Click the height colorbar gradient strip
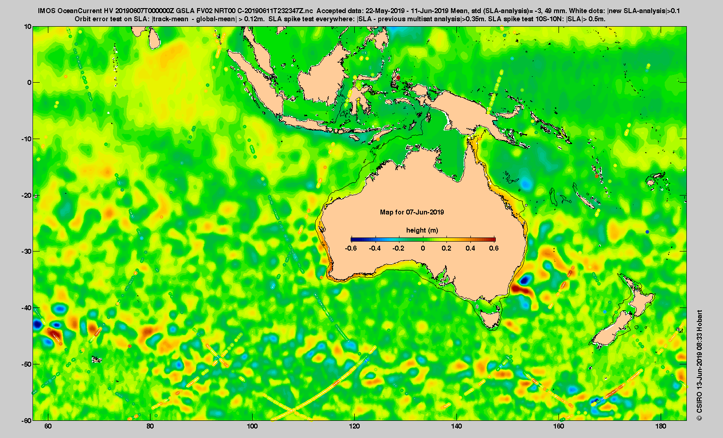 [x=423, y=239]
